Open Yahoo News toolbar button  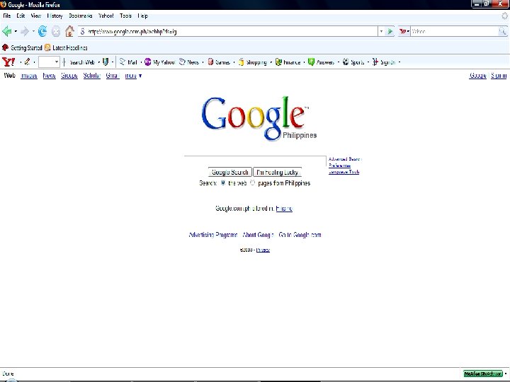(189, 62)
